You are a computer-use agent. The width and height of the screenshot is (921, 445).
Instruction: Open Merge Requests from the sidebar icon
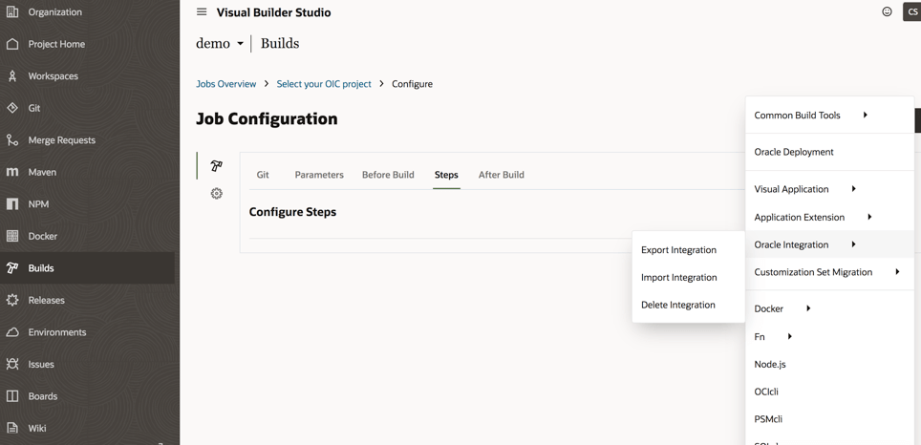(12, 140)
